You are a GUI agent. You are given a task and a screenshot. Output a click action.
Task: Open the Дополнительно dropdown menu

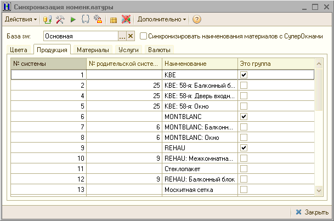click(162, 19)
